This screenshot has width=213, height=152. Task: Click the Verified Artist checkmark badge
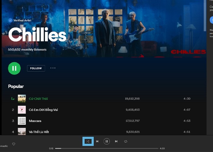coord(10,20)
